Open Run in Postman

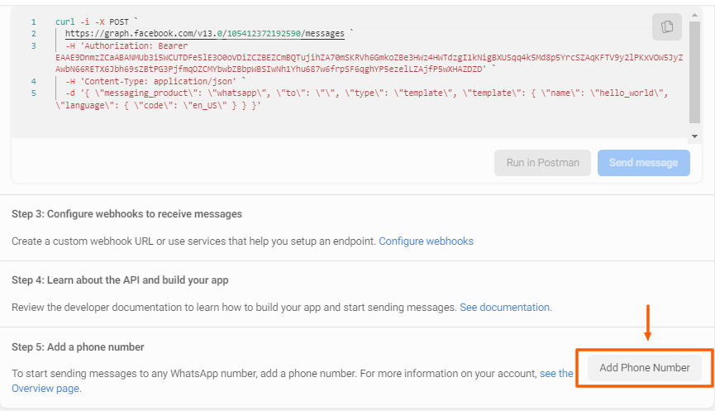[542, 163]
